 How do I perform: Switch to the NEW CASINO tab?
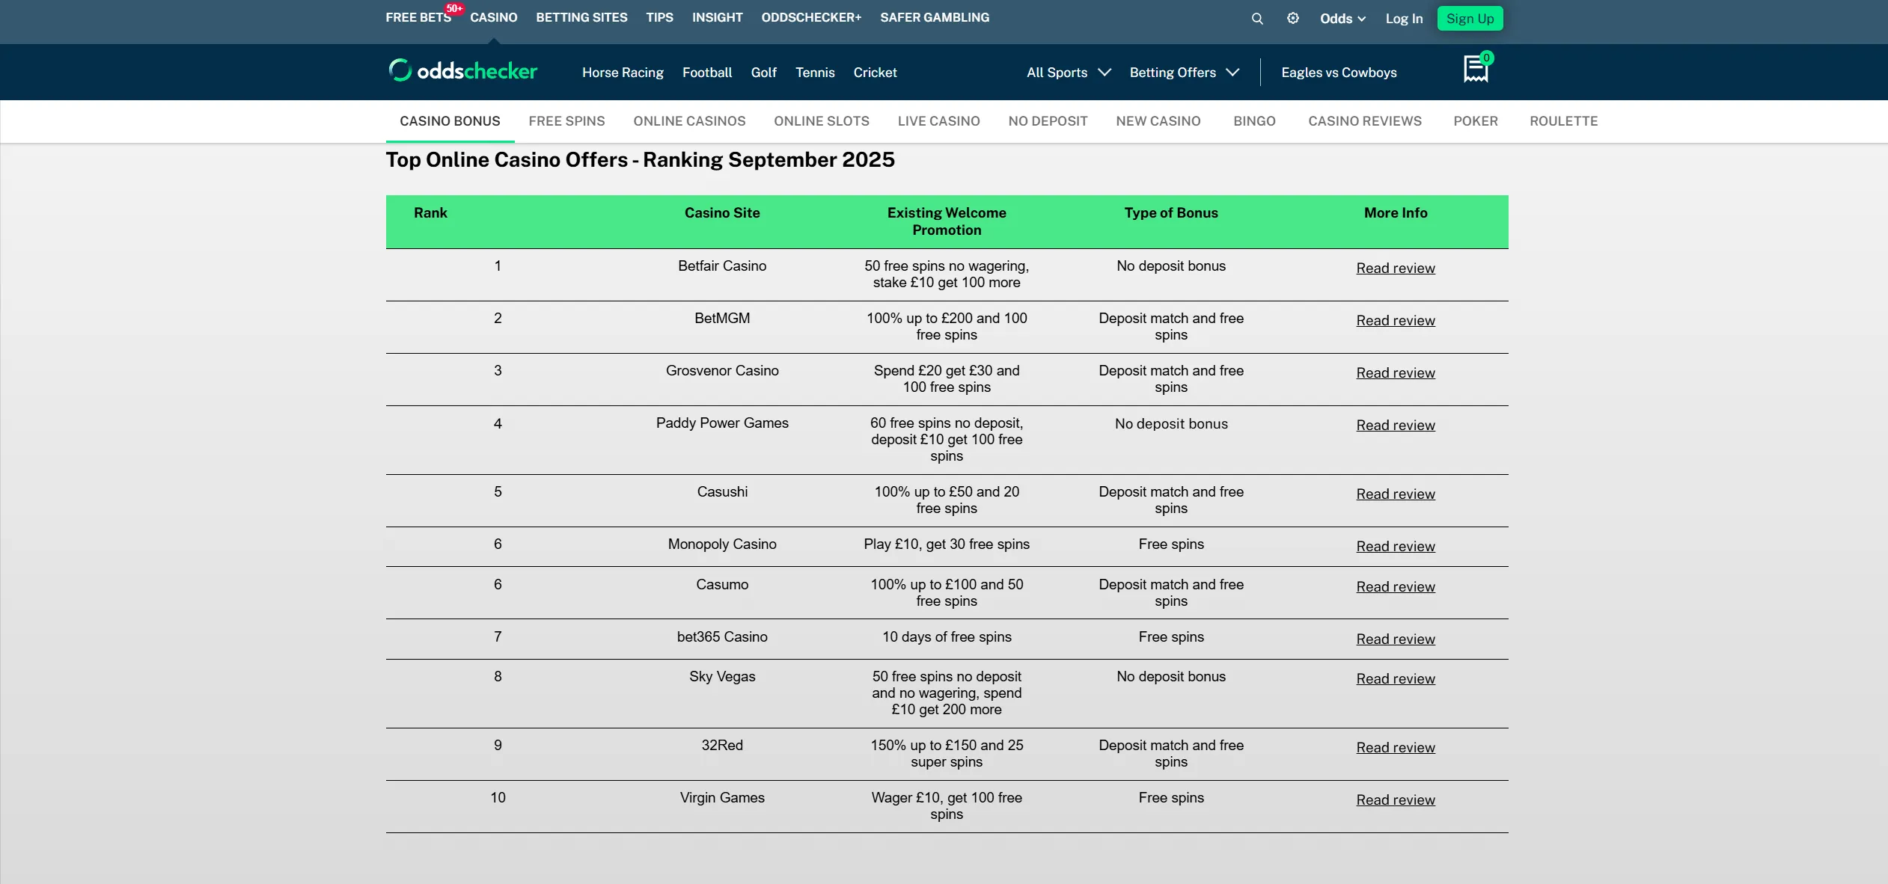coord(1158,121)
